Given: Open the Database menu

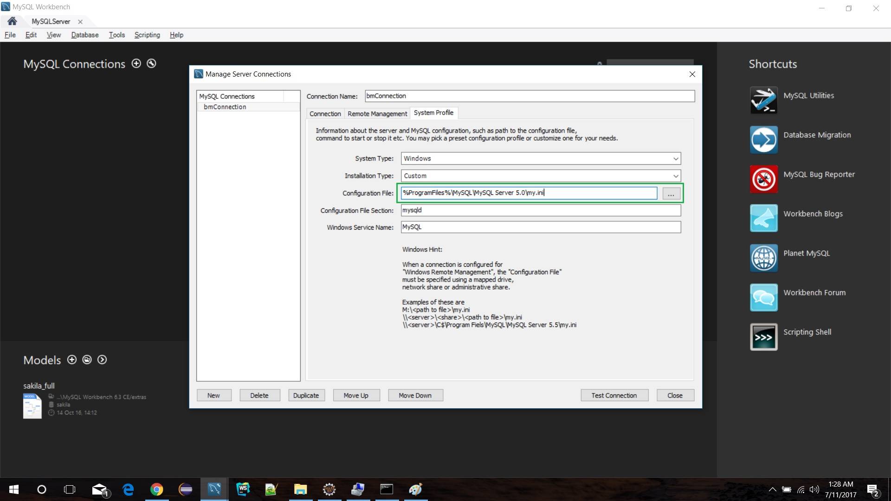Looking at the screenshot, I should (x=84, y=35).
